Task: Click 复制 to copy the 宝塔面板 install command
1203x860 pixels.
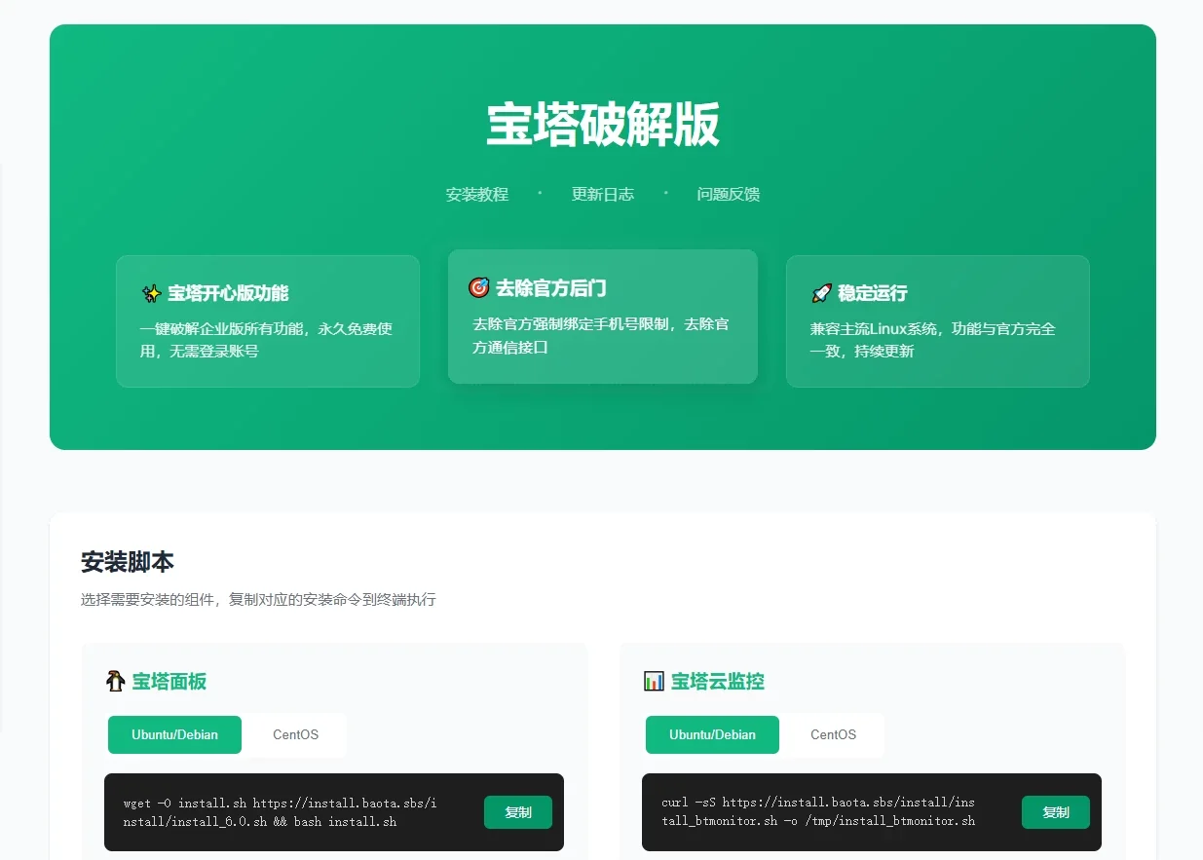Action: tap(518, 812)
